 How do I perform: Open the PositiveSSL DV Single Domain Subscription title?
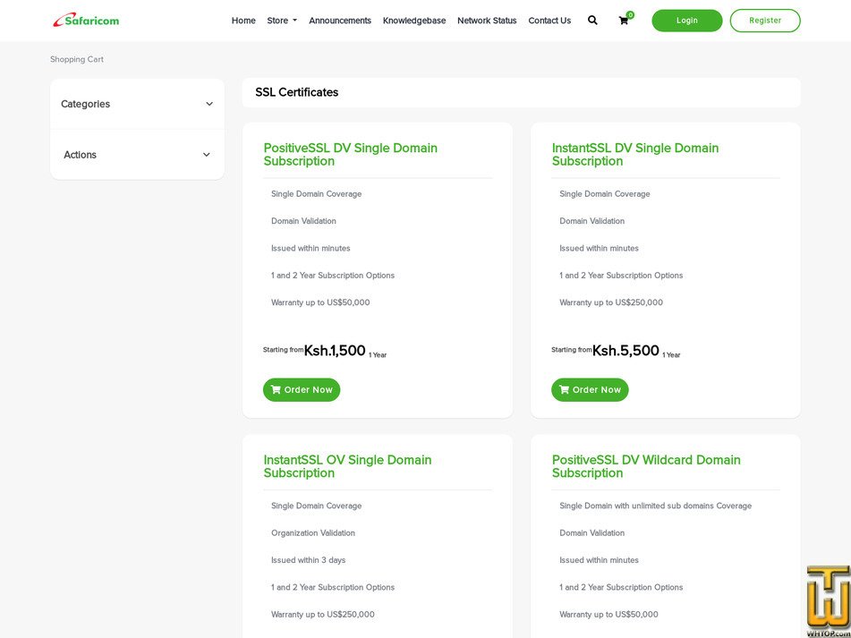(350, 155)
